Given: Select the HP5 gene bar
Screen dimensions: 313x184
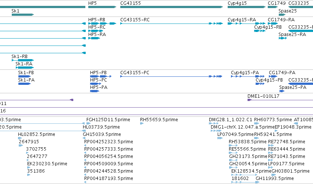Looking at the screenshot, I should 102,7.
